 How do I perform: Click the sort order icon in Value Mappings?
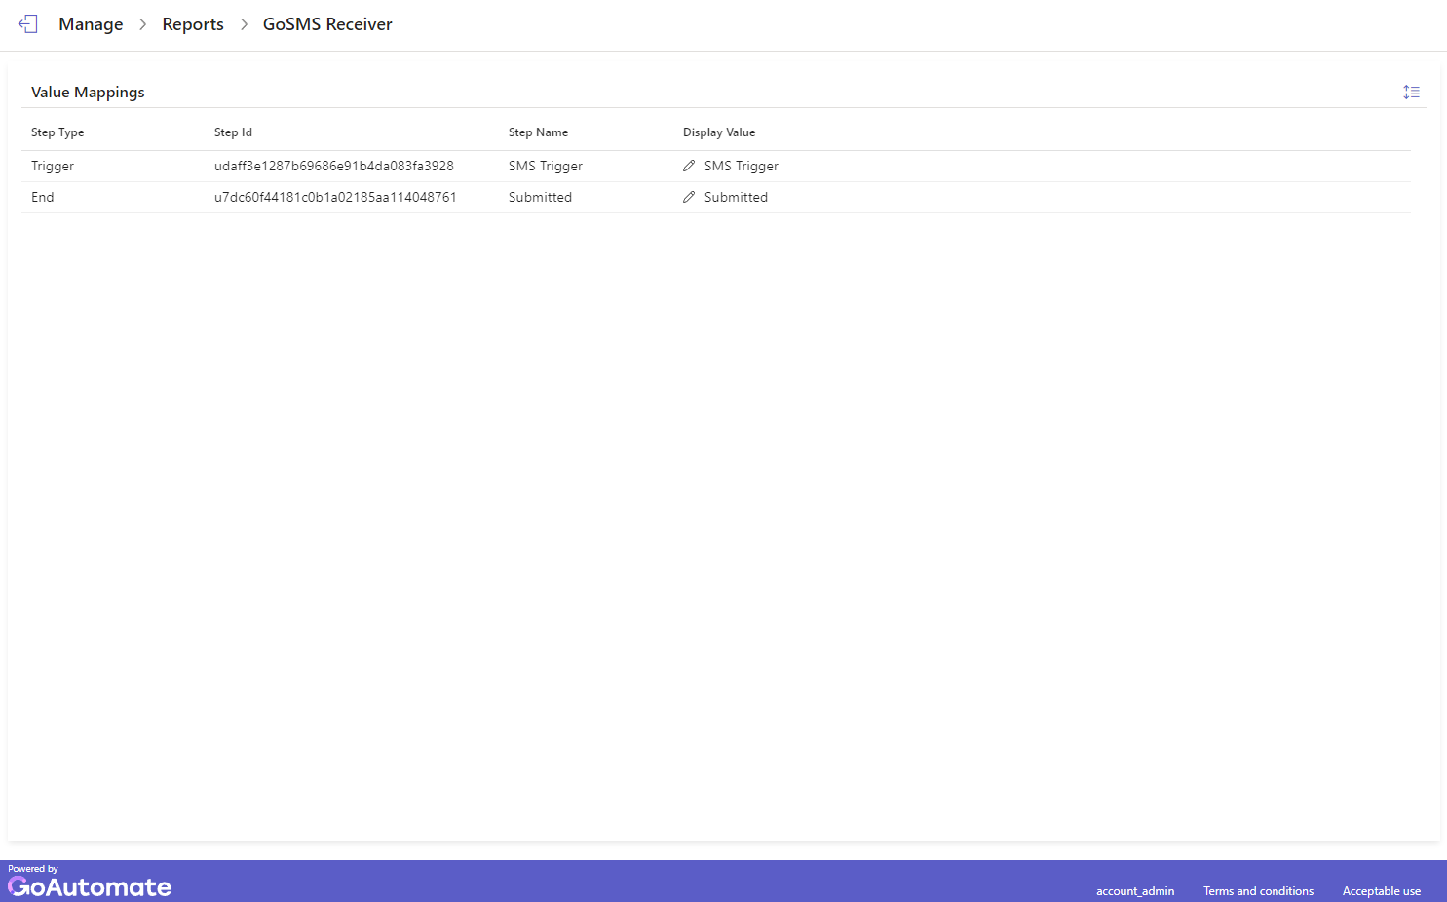pos(1411,93)
